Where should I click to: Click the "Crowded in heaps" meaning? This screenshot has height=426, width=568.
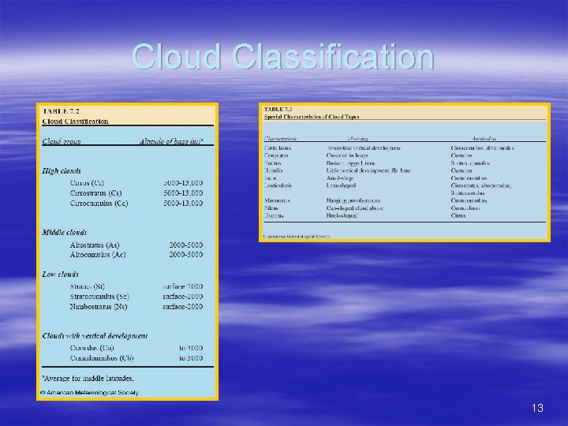[x=347, y=155]
